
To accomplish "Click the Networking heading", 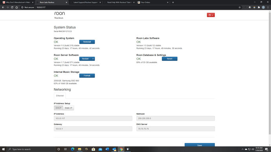I will (x=62, y=89).
